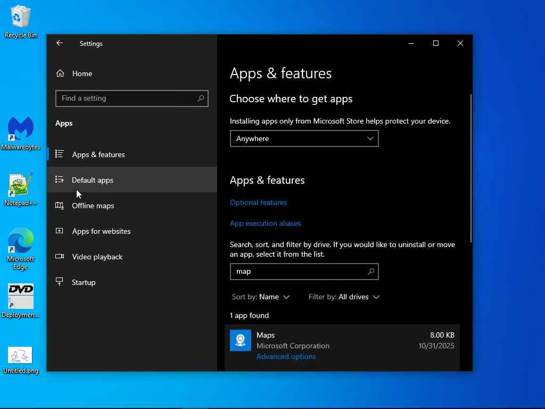The width and height of the screenshot is (545, 409).
Task: Open the Sort by Name dropdown
Action: coord(261,297)
